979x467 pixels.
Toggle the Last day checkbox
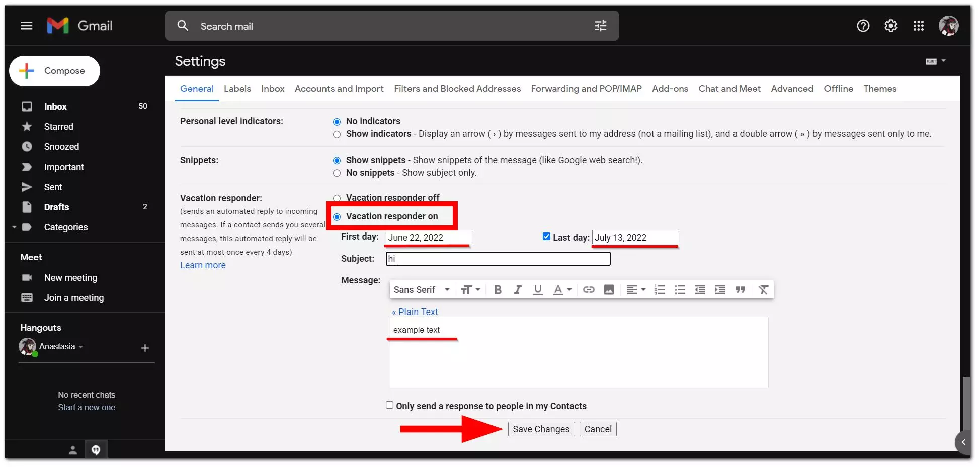[546, 237]
